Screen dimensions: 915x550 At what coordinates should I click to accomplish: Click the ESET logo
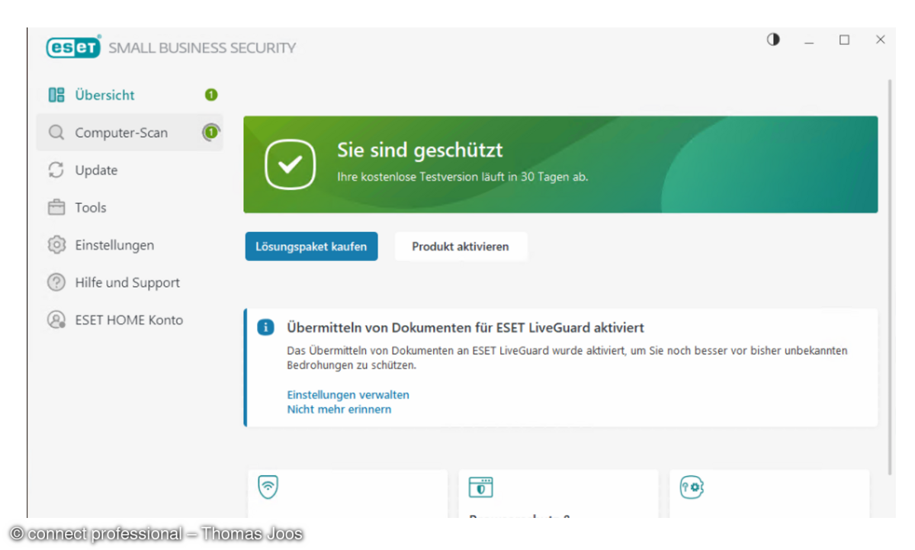[73, 47]
